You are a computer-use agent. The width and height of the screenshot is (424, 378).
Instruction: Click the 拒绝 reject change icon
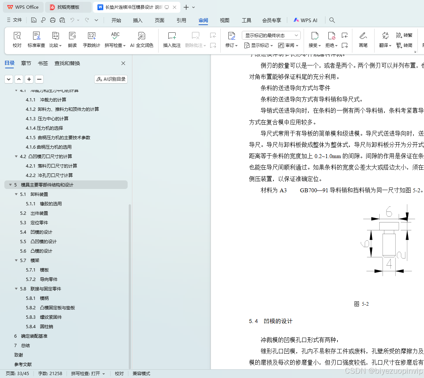click(332, 40)
